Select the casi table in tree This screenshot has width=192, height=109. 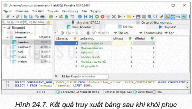pos(20,52)
